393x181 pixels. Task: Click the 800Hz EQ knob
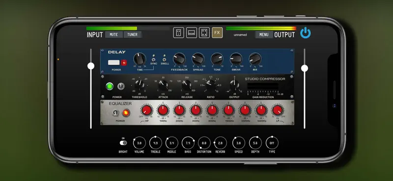pyautogui.click(x=212, y=110)
